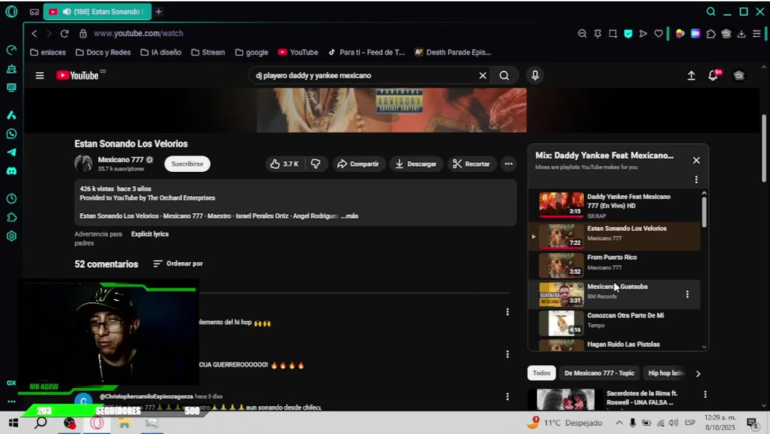Start voice search with microphone
The image size is (770, 434).
pos(535,75)
